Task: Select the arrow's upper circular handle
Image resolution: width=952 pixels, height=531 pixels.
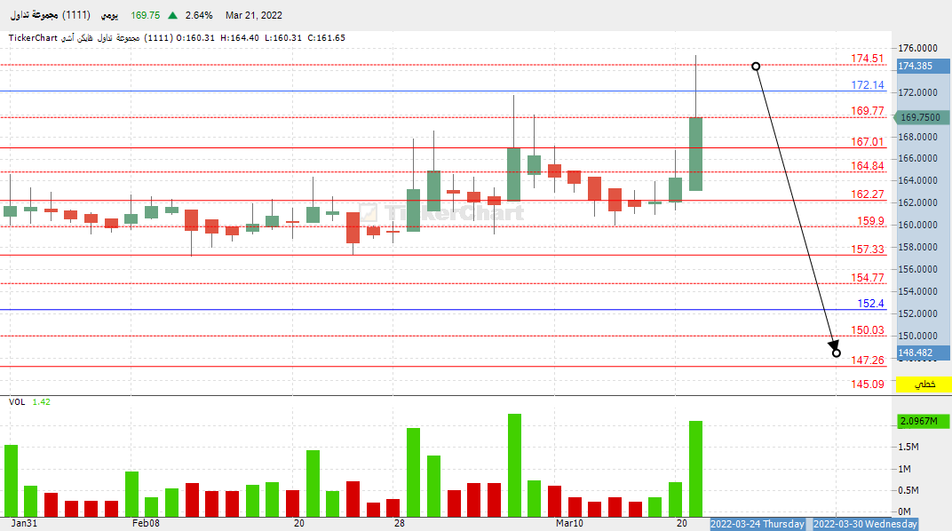Action: pos(756,66)
